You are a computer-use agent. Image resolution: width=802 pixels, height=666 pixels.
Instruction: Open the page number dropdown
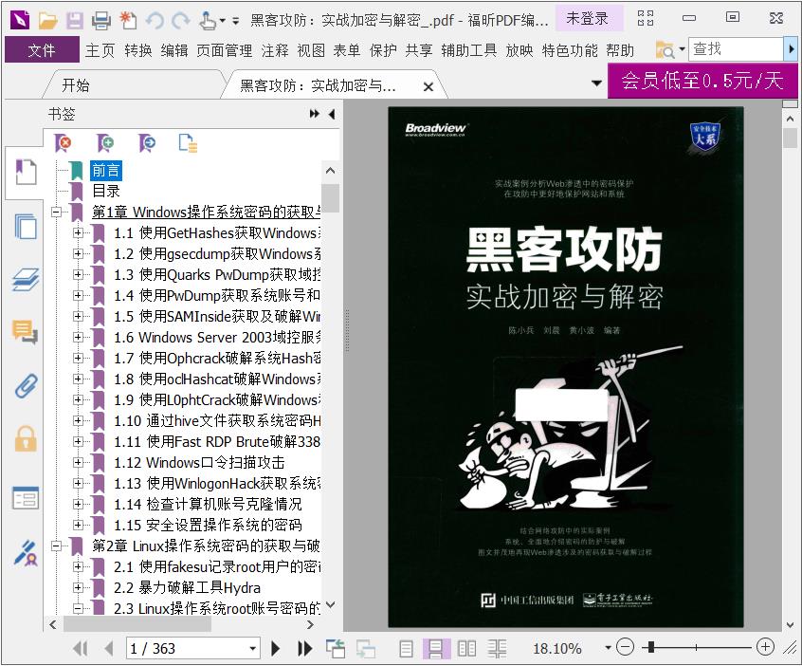point(253,649)
